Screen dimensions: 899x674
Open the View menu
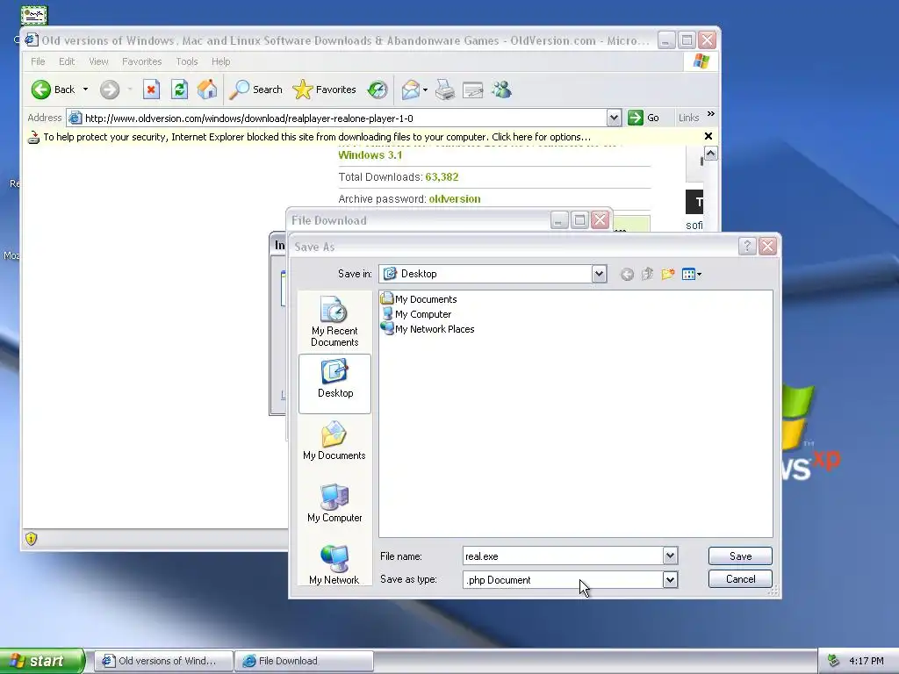98,61
